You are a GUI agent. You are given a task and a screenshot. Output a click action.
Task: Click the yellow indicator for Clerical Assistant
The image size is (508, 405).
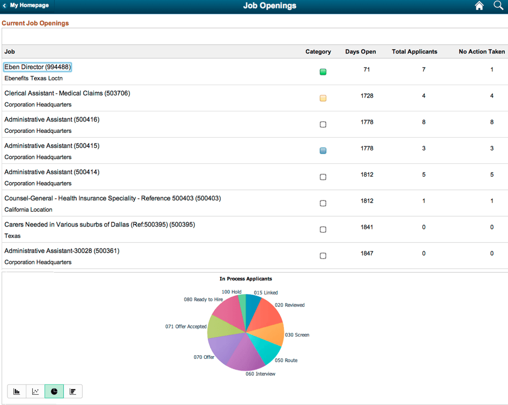click(x=323, y=98)
